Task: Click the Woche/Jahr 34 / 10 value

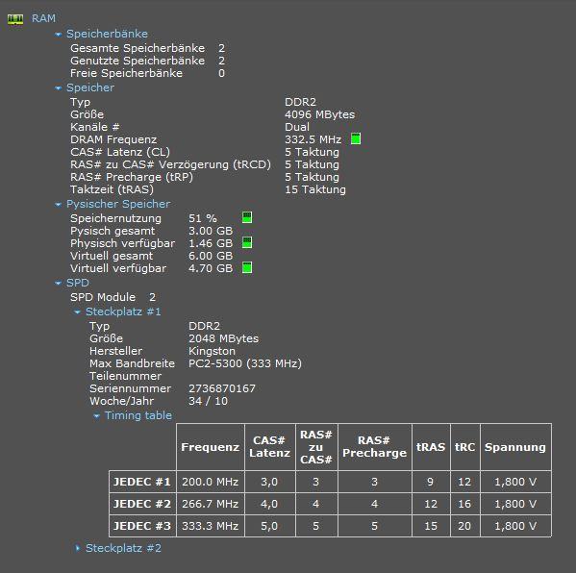Action: tap(208, 401)
